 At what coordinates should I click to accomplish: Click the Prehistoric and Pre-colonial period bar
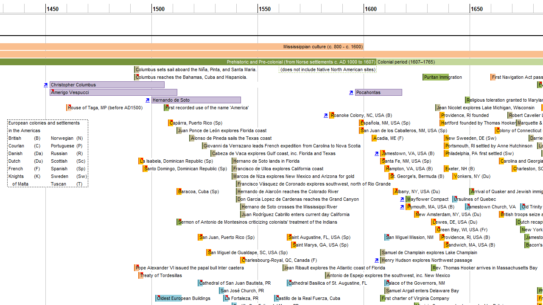coord(187,62)
